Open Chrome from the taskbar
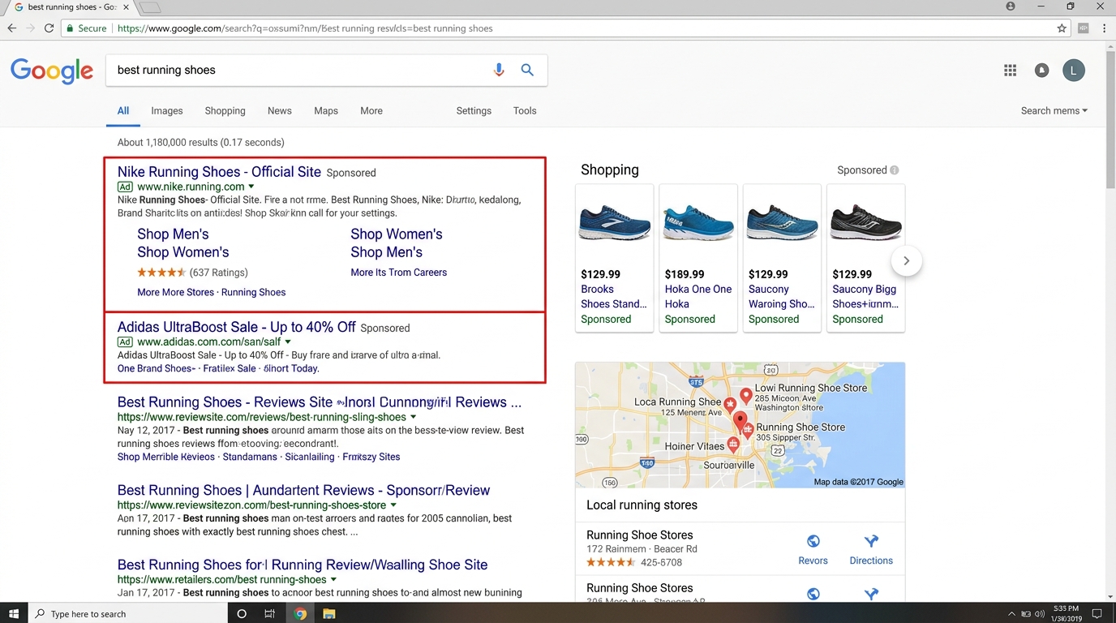1116x623 pixels. click(x=300, y=613)
